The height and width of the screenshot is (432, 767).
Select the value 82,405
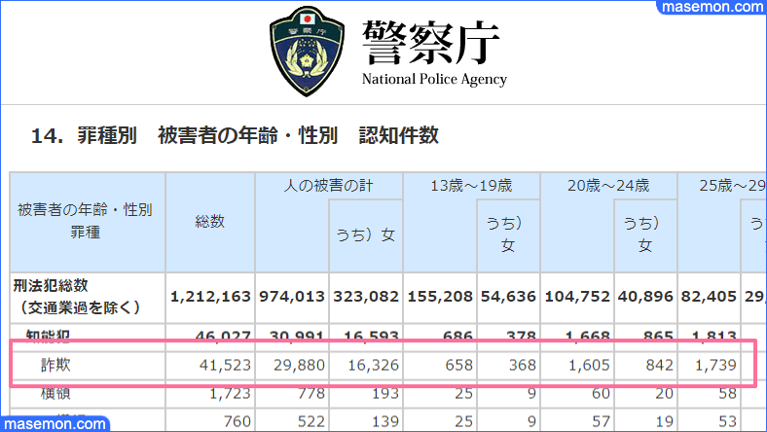tap(709, 297)
